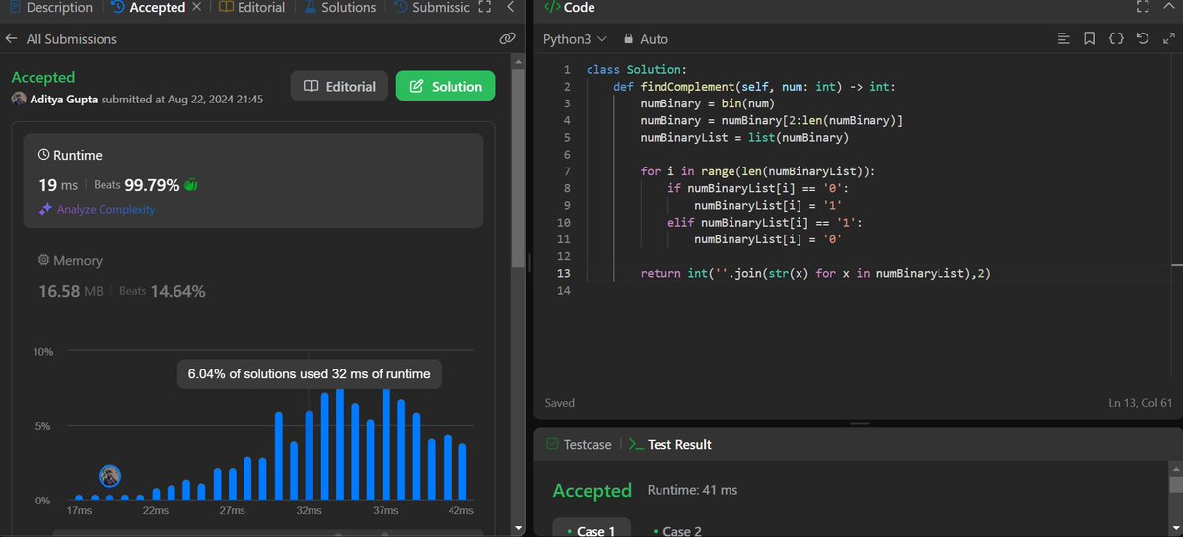
Task: Click the editor minimap scroll marker
Action: pyautogui.click(x=1177, y=265)
